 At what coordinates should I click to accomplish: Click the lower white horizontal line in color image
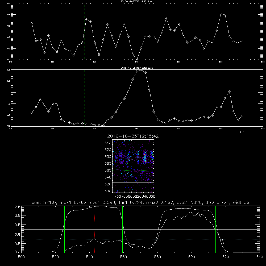point(133,182)
